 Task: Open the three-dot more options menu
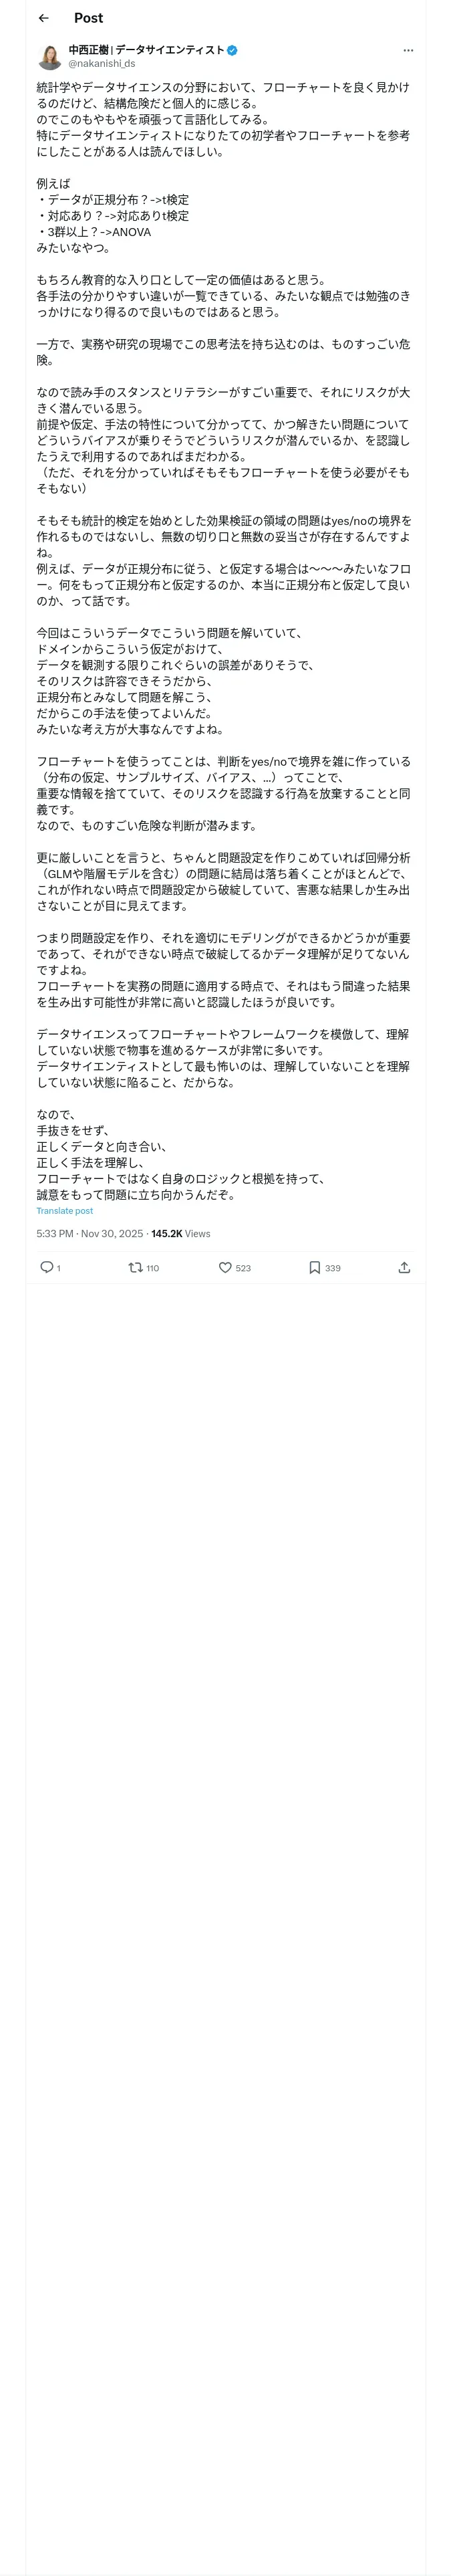click(408, 50)
